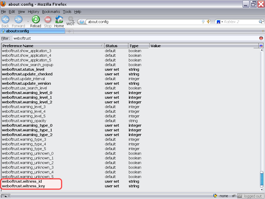Click the vertical scrollbar thumb

click(x=262, y=179)
